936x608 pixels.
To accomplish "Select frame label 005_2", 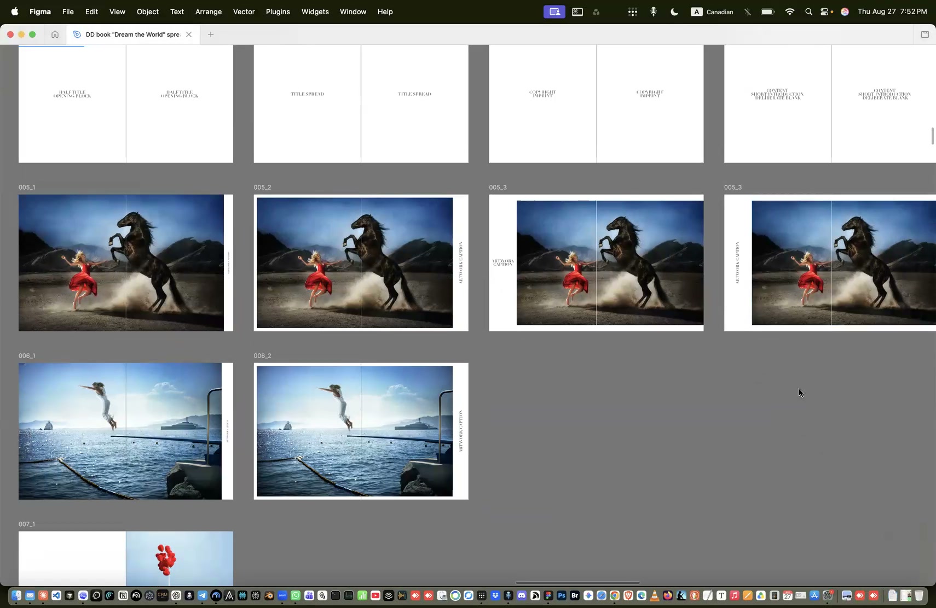I will [x=262, y=188].
